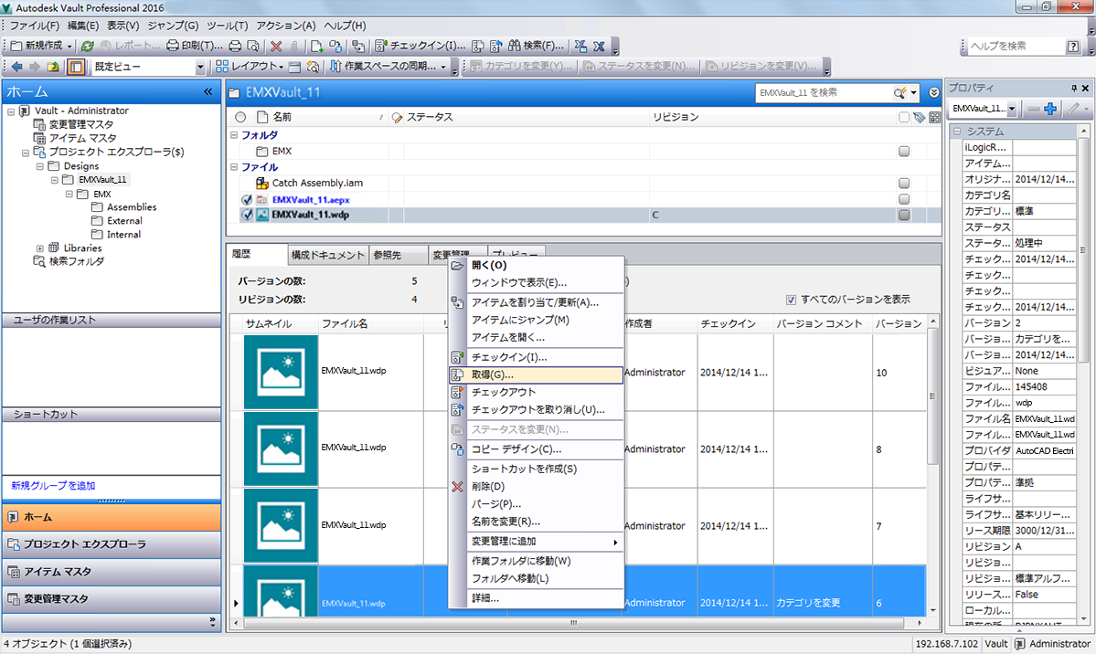The image size is (1096, 654).
Task: Expand the Libraries tree node
Action: [x=40, y=248]
